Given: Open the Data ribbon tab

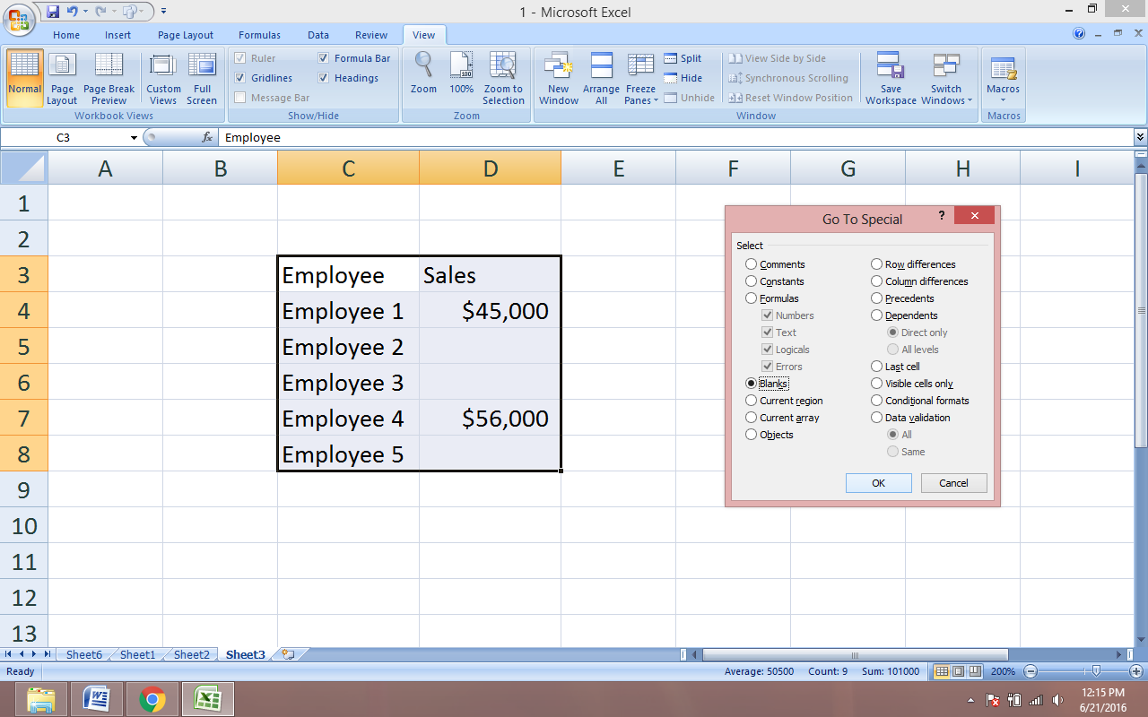Looking at the screenshot, I should 318,35.
